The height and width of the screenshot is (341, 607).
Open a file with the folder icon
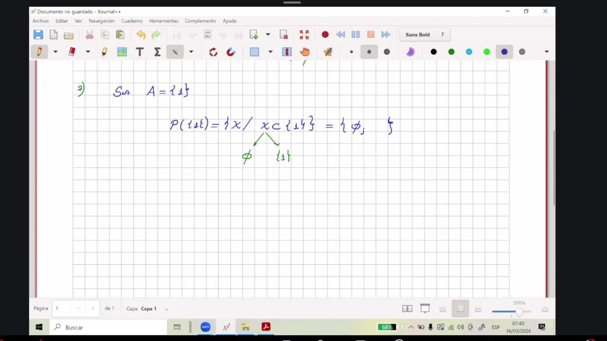[x=69, y=35]
